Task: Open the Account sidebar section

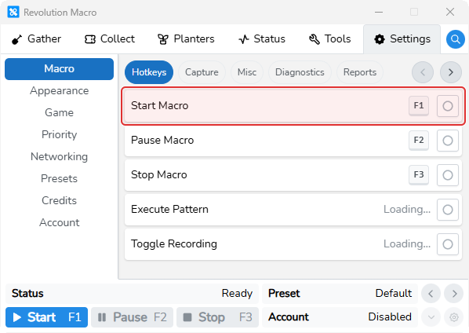Action: pos(60,222)
